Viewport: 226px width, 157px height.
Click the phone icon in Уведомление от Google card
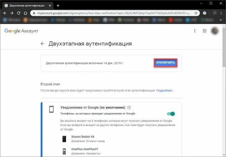point(52,109)
